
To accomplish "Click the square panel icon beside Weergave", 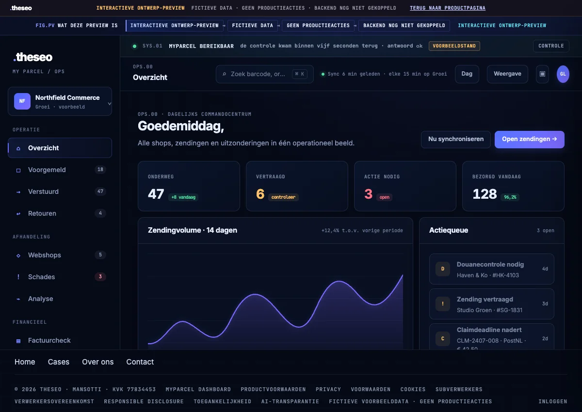I will 542,74.
